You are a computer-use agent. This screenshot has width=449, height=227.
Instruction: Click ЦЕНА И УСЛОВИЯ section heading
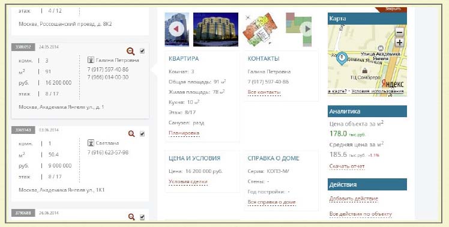pyautogui.click(x=194, y=158)
